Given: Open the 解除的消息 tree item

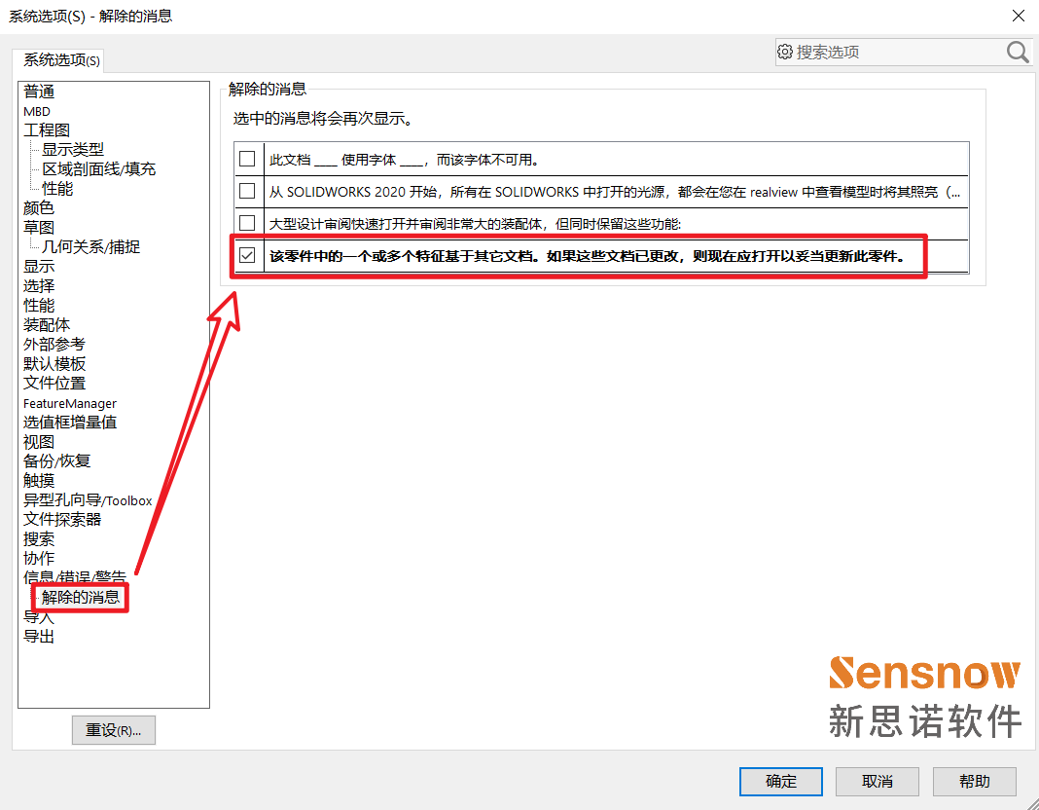Looking at the screenshot, I should 81,597.
